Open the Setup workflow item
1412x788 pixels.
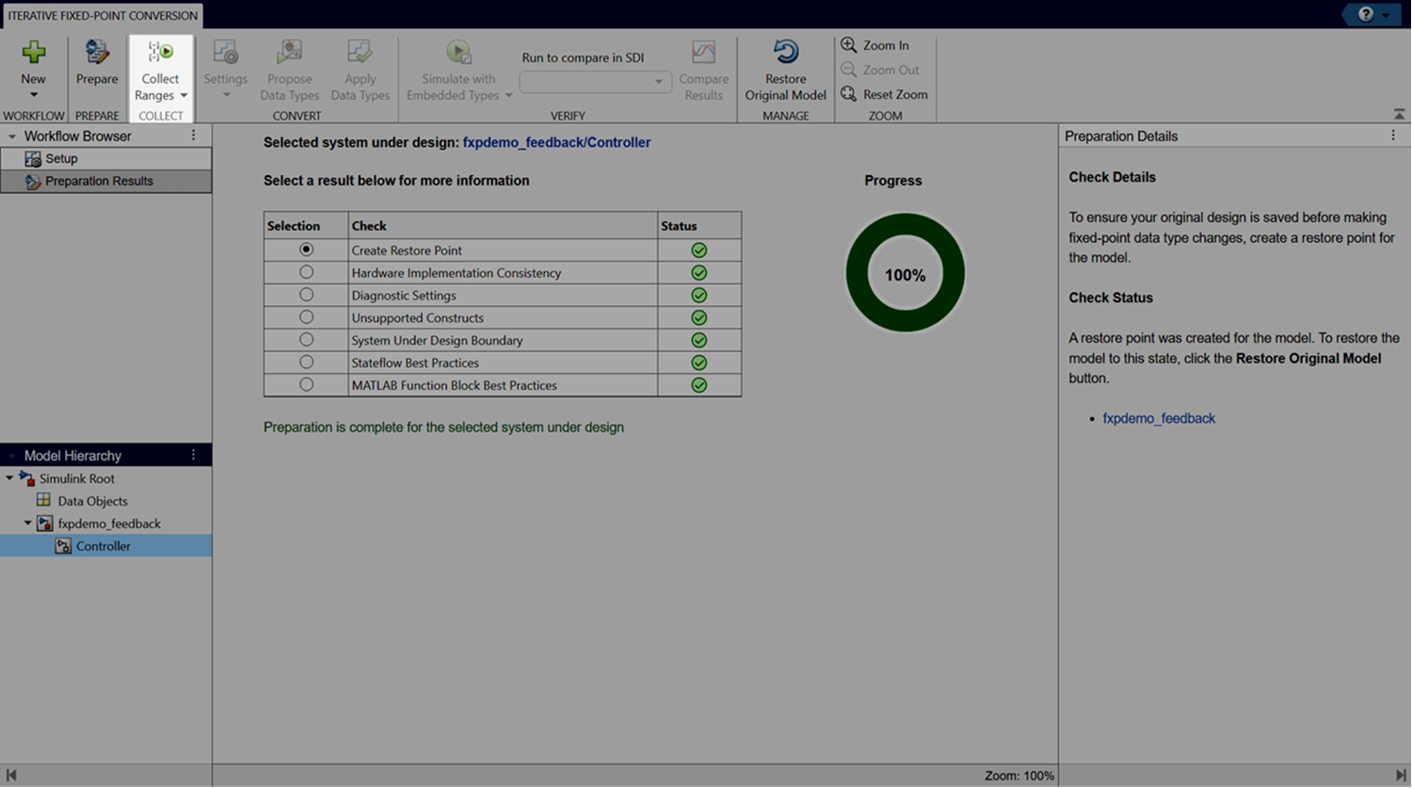61,159
